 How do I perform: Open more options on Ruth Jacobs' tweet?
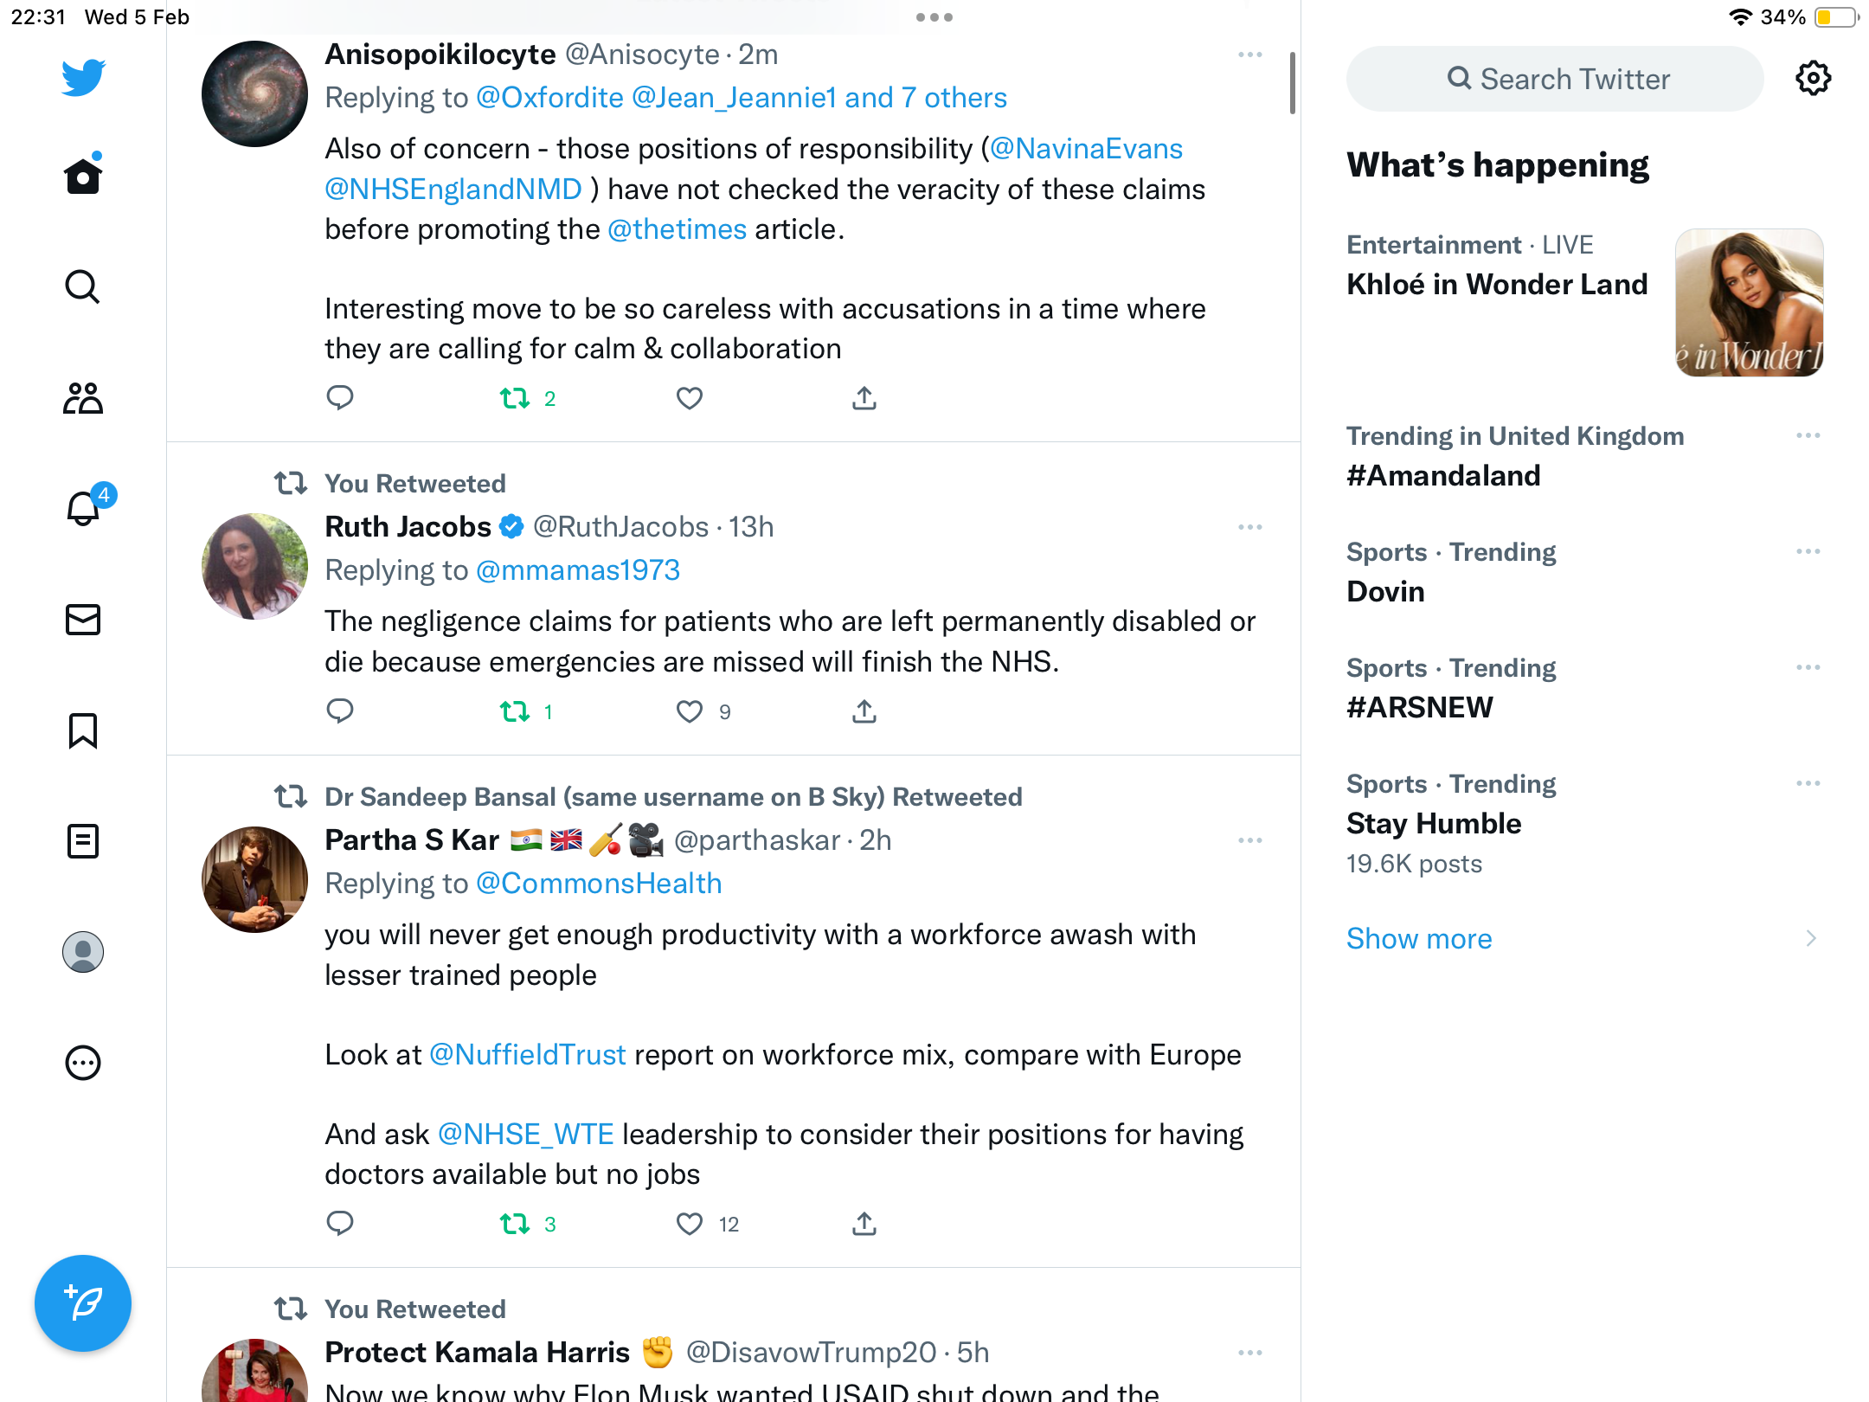(1250, 527)
